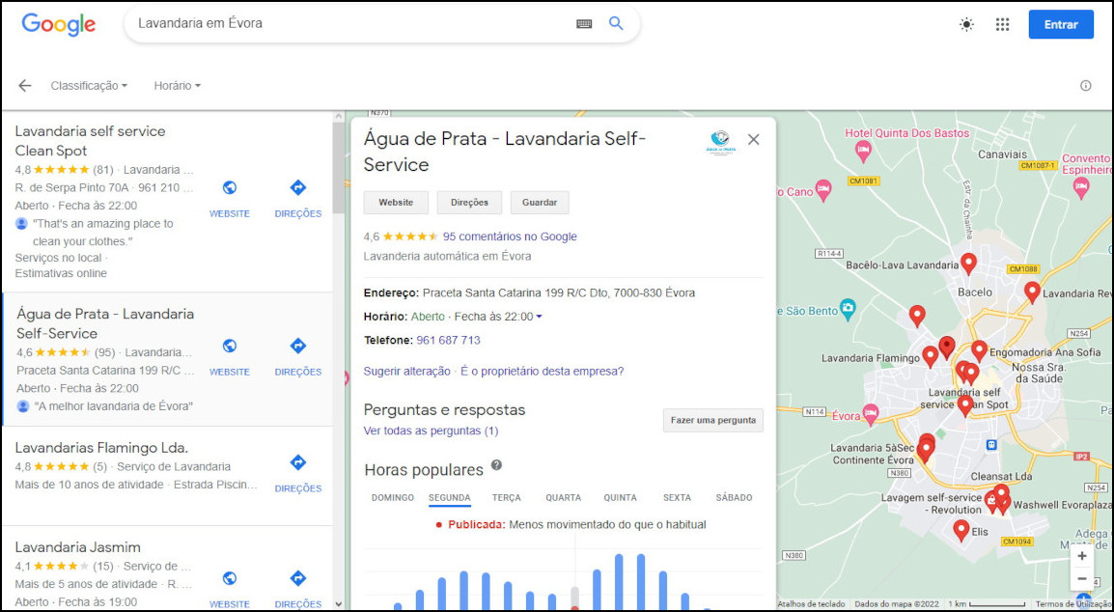Open Lavandaria self service Clean Spot result title

[x=90, y=141]
